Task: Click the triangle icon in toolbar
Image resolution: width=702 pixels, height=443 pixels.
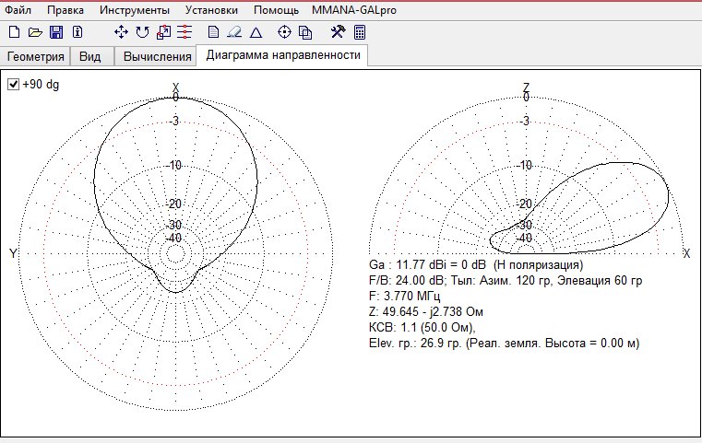Action: coord(256,32)
